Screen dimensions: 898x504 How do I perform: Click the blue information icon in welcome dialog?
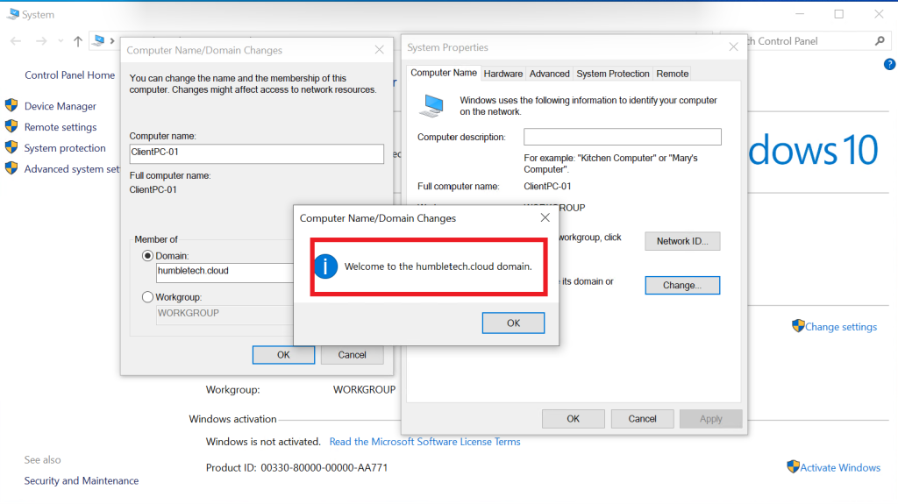[325, 266]
